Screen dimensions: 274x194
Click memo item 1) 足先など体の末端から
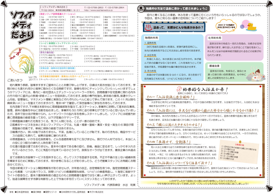pos(238,148)
